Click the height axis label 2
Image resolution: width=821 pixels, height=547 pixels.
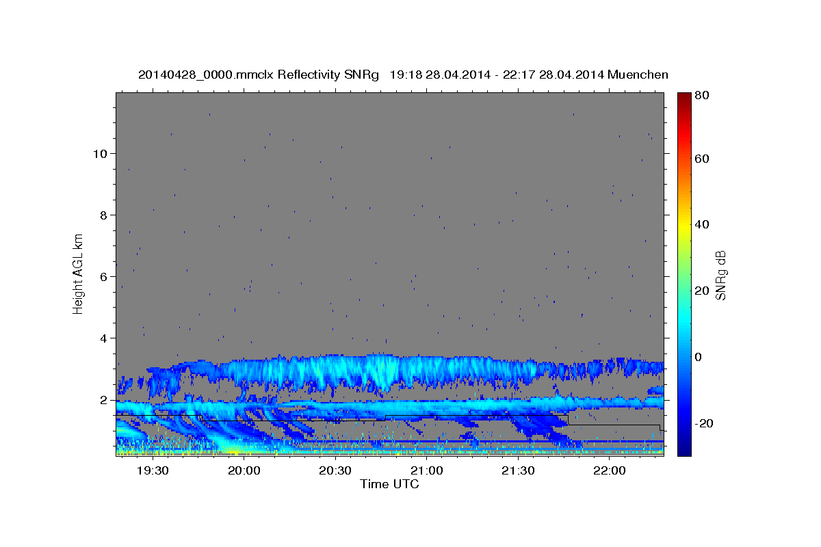pyautogui.click(x=103, y=400)
